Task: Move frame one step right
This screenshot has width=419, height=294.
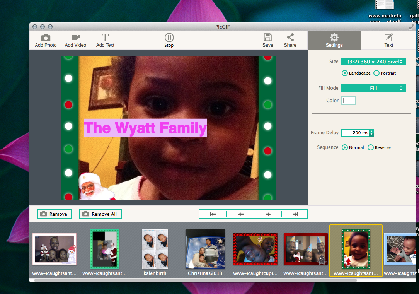Action: [x=268, y=214]
